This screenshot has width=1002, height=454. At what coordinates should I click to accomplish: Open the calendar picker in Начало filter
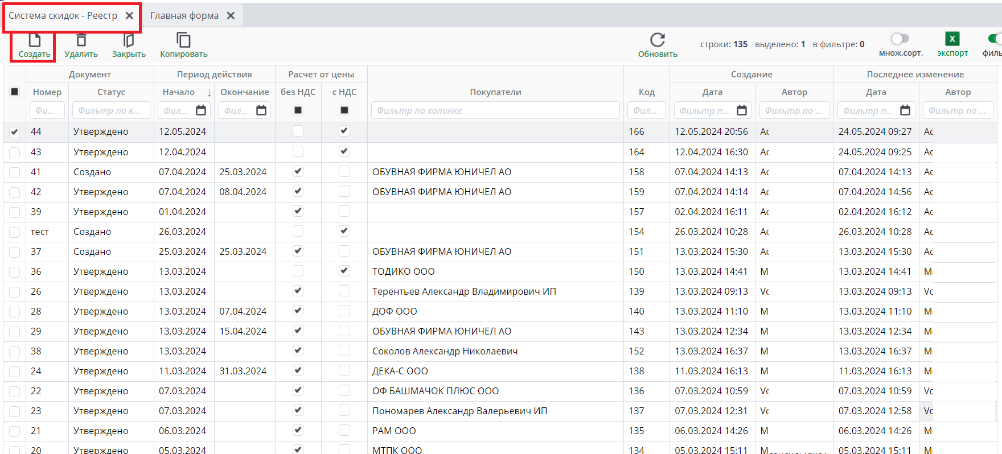tap(201, 110)
